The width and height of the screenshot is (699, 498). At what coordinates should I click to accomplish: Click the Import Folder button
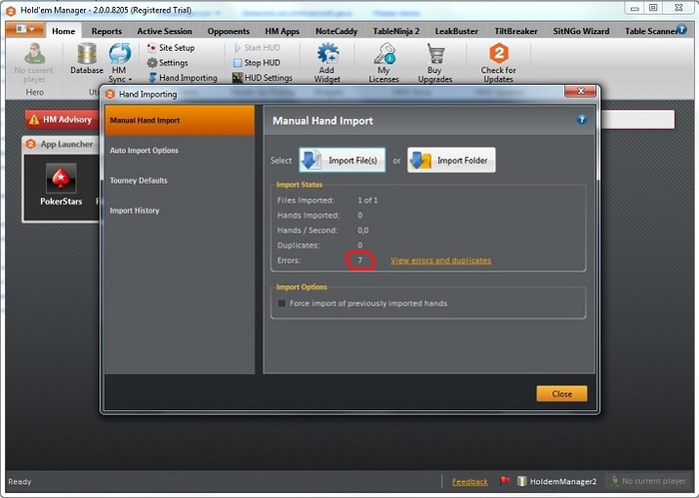(x=451, y=160)
